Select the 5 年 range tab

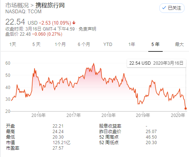(x=155, y=44)
